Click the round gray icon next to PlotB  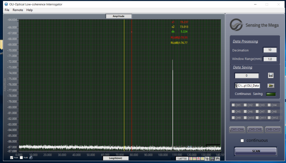click(x=31, y=158)
